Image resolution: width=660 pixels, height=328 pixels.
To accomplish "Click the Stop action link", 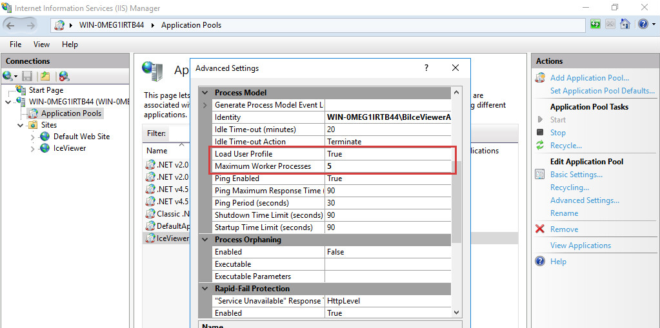I will [x=557, y=133].
